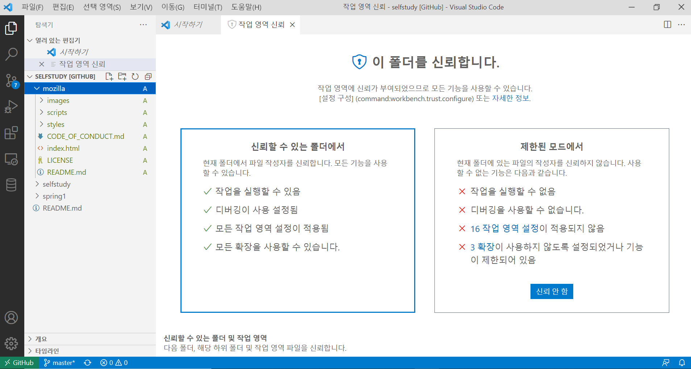Open errors and warnings count in status bar
The width and height of the screenshot is (691, 369).
[x=114, y=363]
